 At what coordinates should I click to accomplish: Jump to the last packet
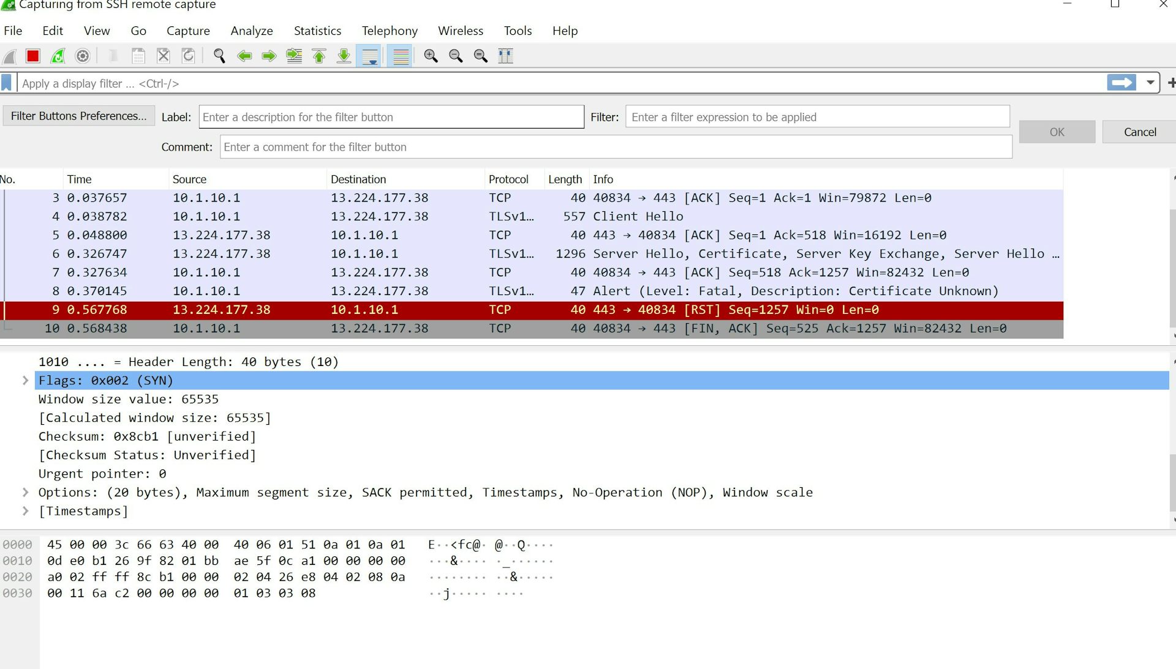click(x=344, y=56)
